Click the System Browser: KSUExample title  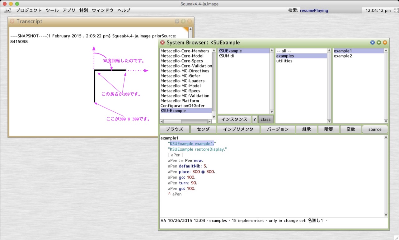tap(203, 43)
